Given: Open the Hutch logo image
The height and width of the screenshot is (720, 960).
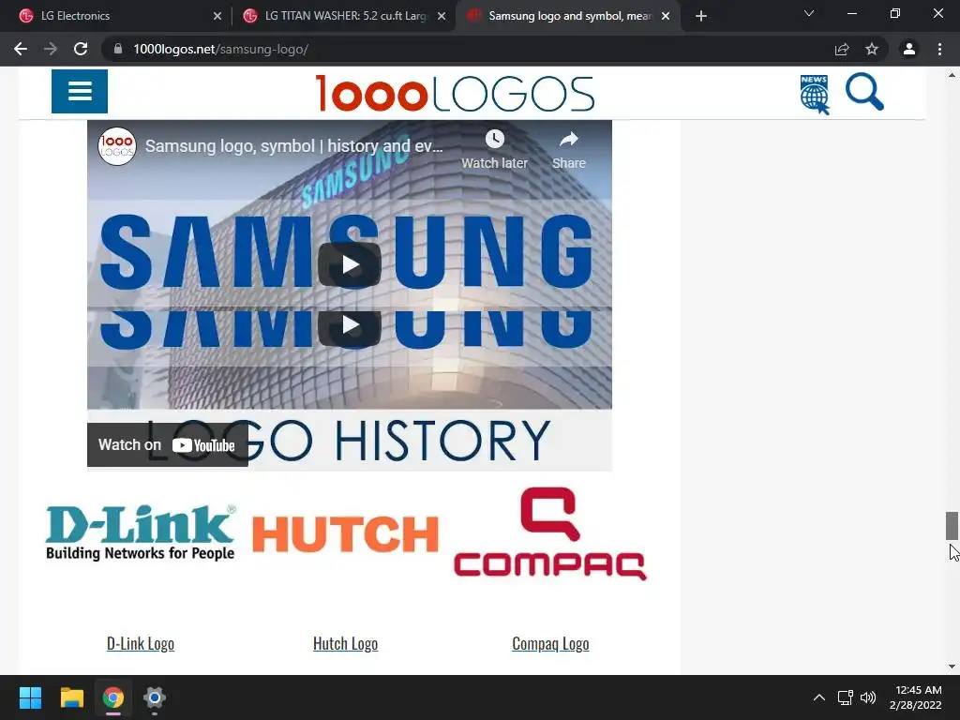Looking at the screenshot, I should [345, 533].
